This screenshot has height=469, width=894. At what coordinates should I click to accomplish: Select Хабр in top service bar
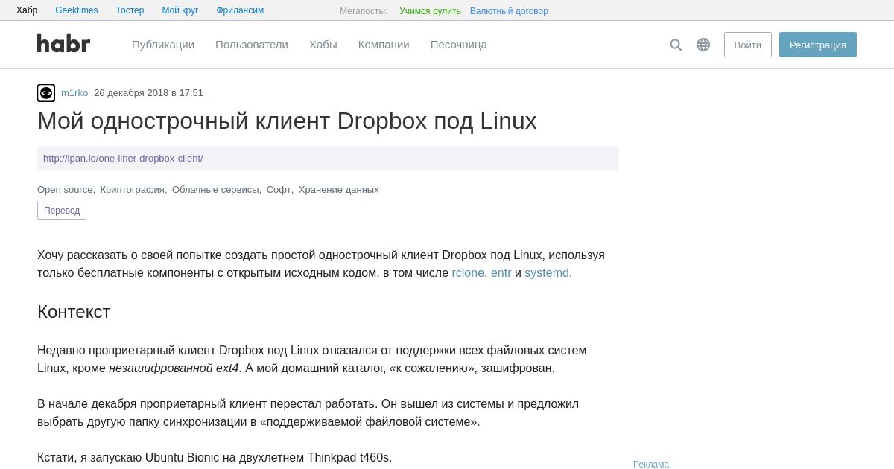(27, 10)
